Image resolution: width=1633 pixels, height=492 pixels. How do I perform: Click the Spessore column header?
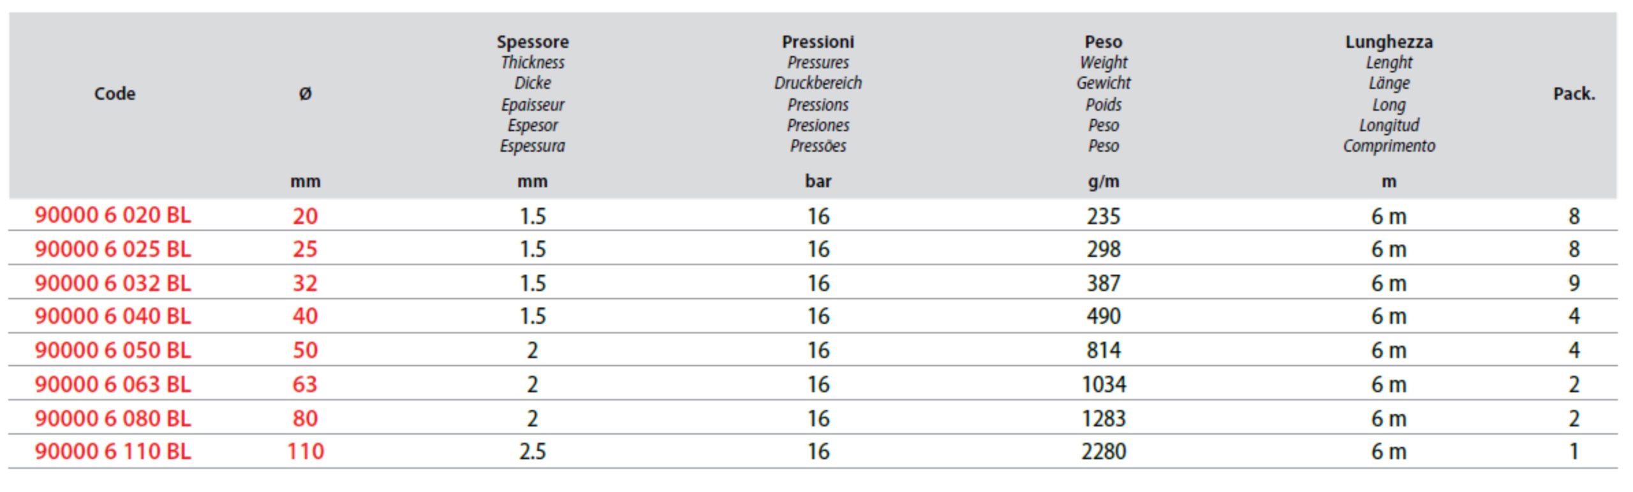[533, 42]
